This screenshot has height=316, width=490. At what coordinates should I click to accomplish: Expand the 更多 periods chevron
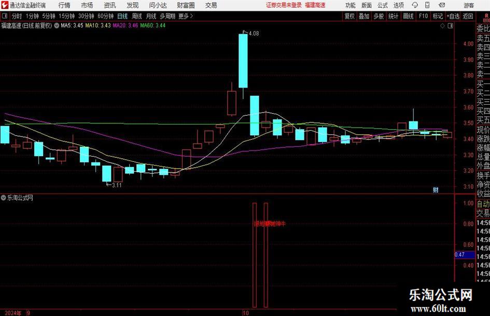[191, 16]
